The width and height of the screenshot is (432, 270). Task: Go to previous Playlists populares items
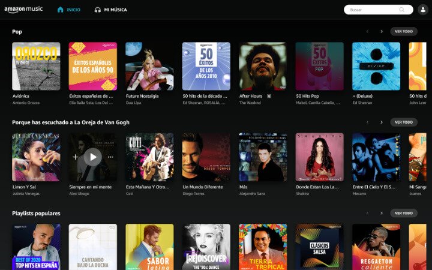click(x=367, y=213)
